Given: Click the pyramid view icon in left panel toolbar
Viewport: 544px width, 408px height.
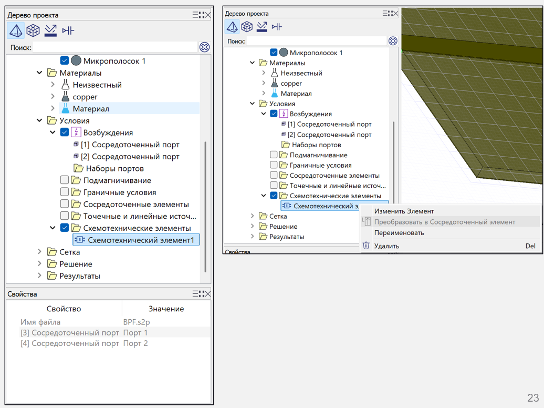Looking at the screenshot, I should tap(16, 31).
